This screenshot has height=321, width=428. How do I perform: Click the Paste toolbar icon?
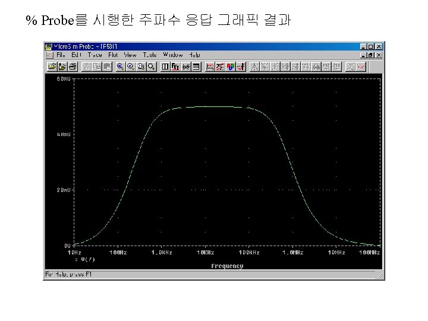tap(107, 67)
